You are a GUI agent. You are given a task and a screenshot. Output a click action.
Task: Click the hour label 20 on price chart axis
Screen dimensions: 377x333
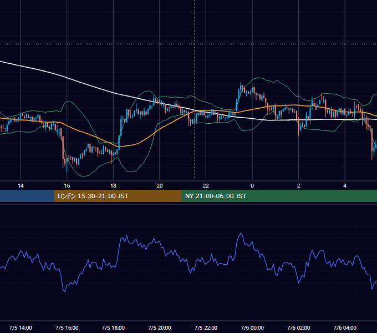[160, 186]
